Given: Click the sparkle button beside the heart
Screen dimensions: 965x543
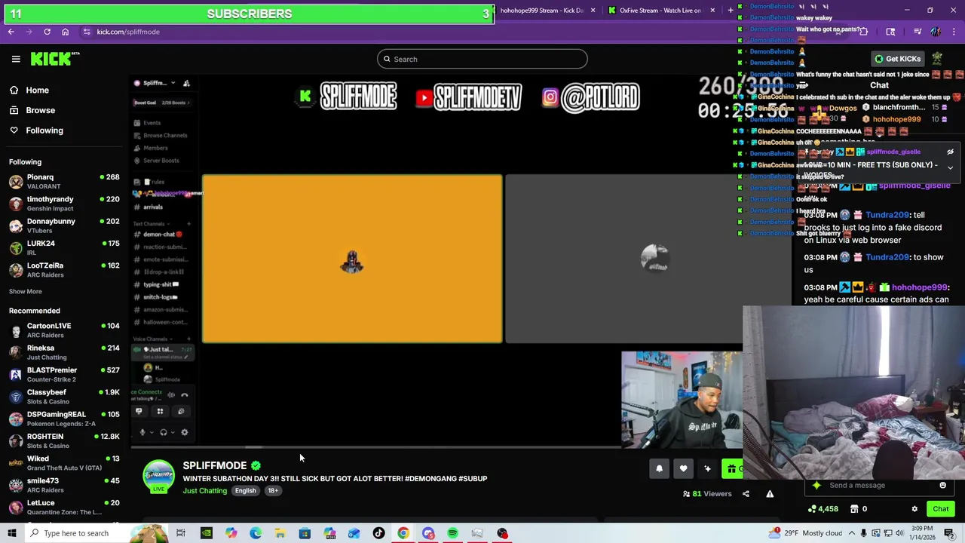Looking at the screenshot, I should tap(707, 469).
